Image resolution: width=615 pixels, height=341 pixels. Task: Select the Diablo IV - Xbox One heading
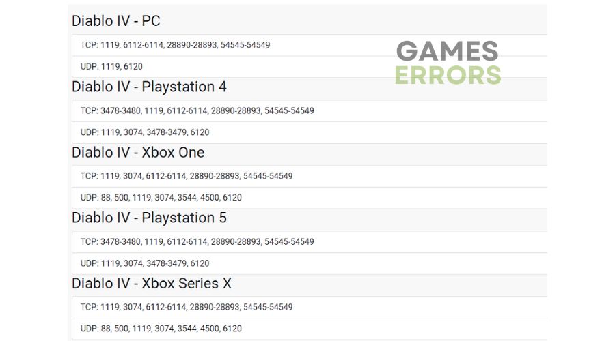tap(138, 152)
